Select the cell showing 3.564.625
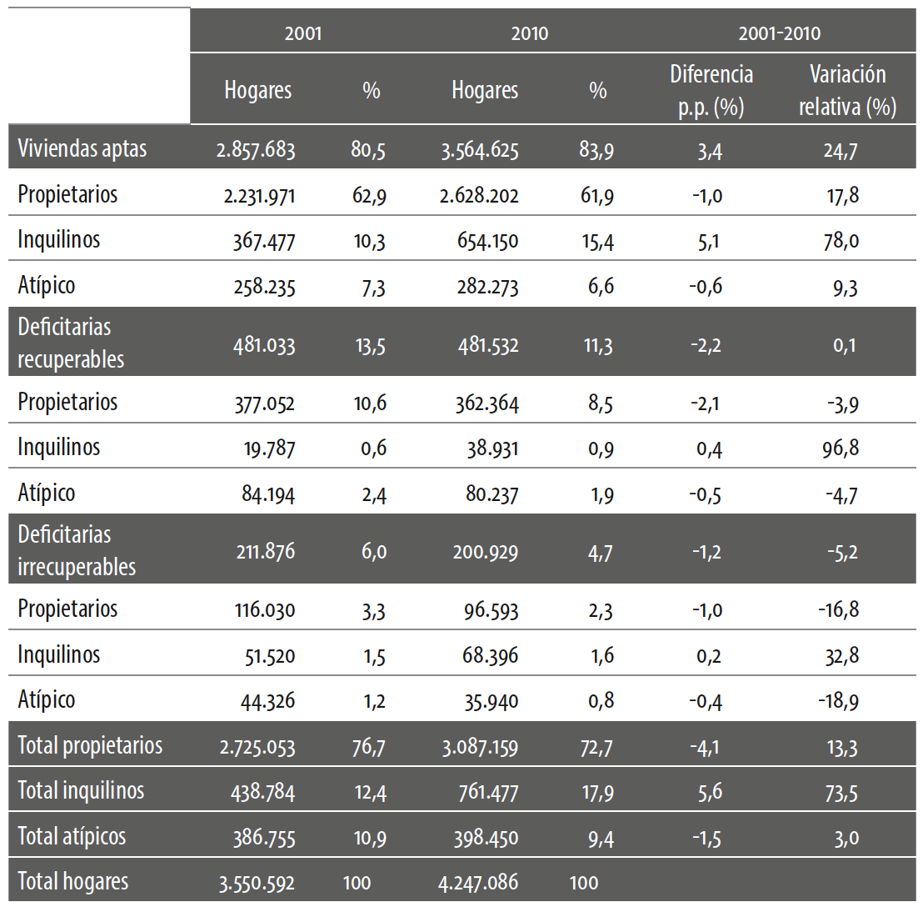This screenshot has width=923, height=907. click(482, 150)
